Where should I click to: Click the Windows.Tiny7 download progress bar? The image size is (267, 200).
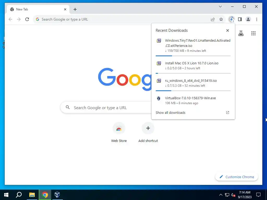[x=193, y=56]
